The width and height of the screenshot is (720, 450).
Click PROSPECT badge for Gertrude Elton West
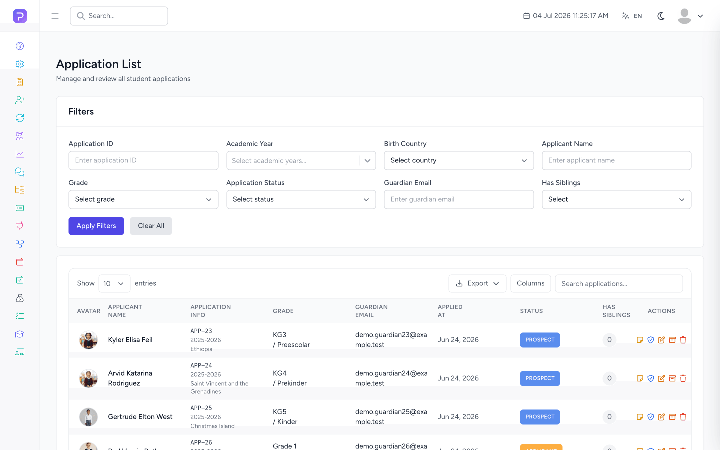click(540, 417)
